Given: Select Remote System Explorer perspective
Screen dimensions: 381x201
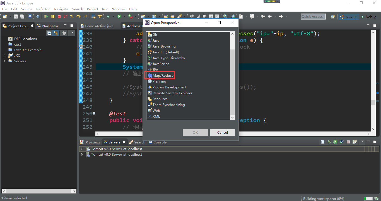Looking at the screenshot, I should click(x=170, y=93).
